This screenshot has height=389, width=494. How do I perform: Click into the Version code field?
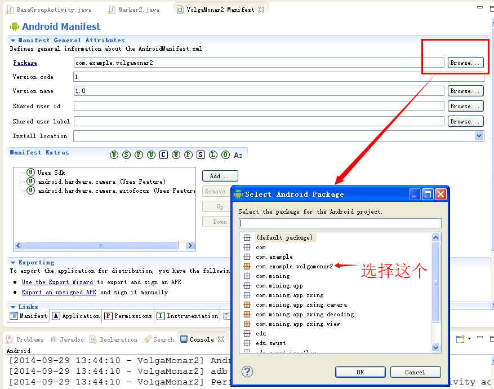tap(278, 77)
